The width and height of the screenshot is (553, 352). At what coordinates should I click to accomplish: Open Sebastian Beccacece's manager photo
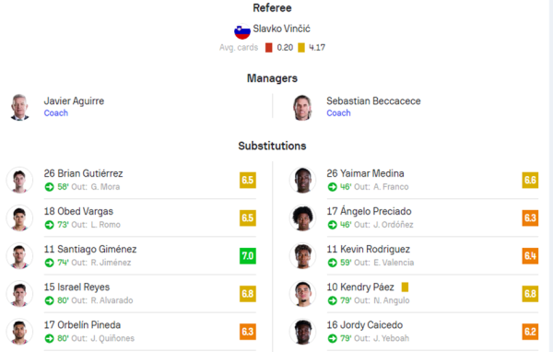coord(302,107)
